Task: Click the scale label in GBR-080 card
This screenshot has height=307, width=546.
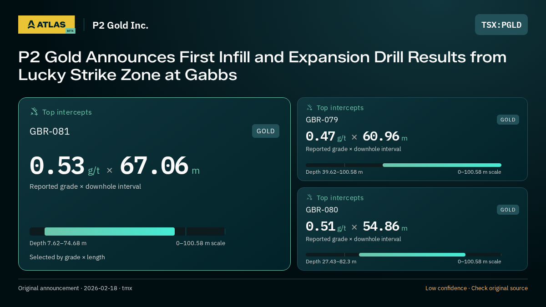Action: click(480, 262)
